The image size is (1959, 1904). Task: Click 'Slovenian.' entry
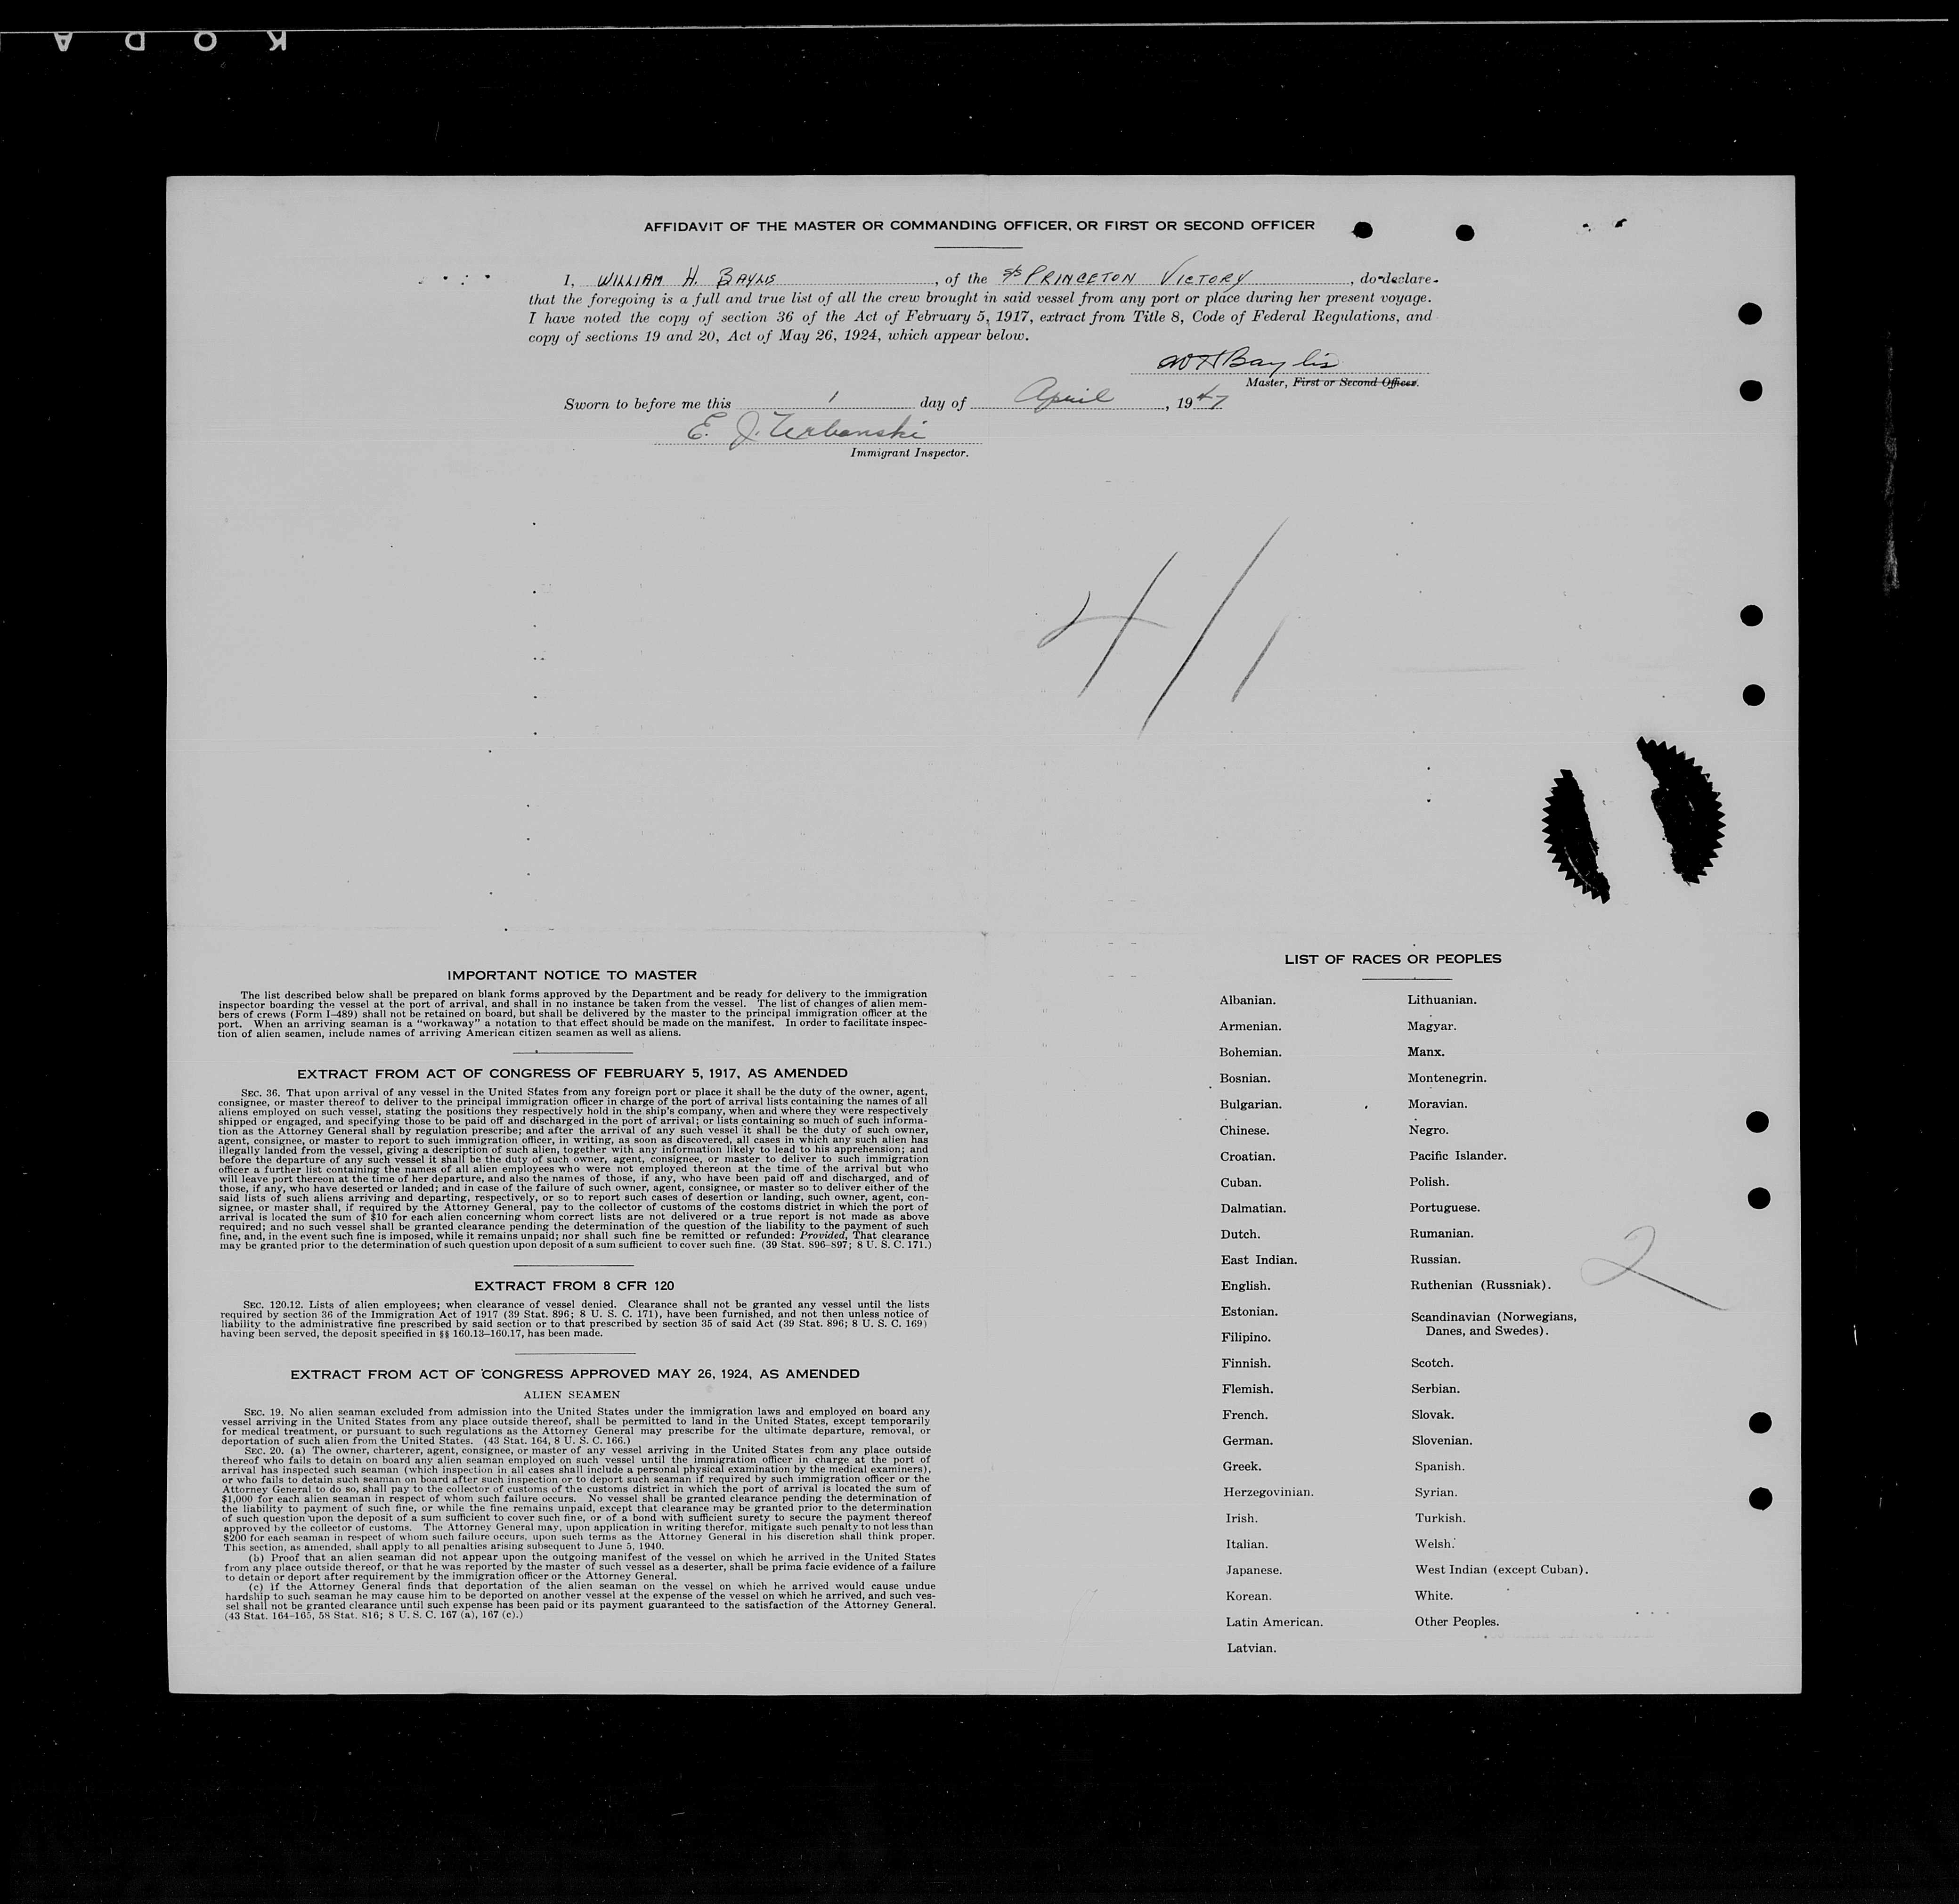point(1442,1441)
